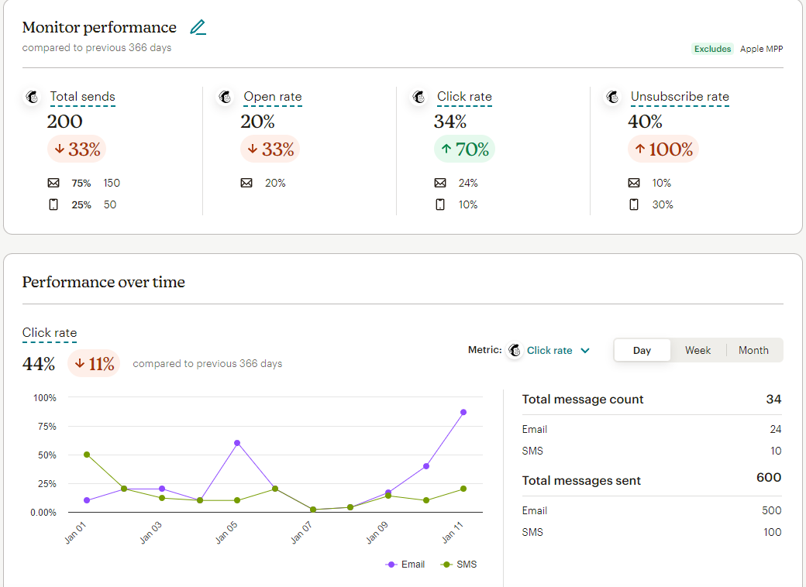Click the SMS phone icon under Unsubscribe rate

coord(634,205)
